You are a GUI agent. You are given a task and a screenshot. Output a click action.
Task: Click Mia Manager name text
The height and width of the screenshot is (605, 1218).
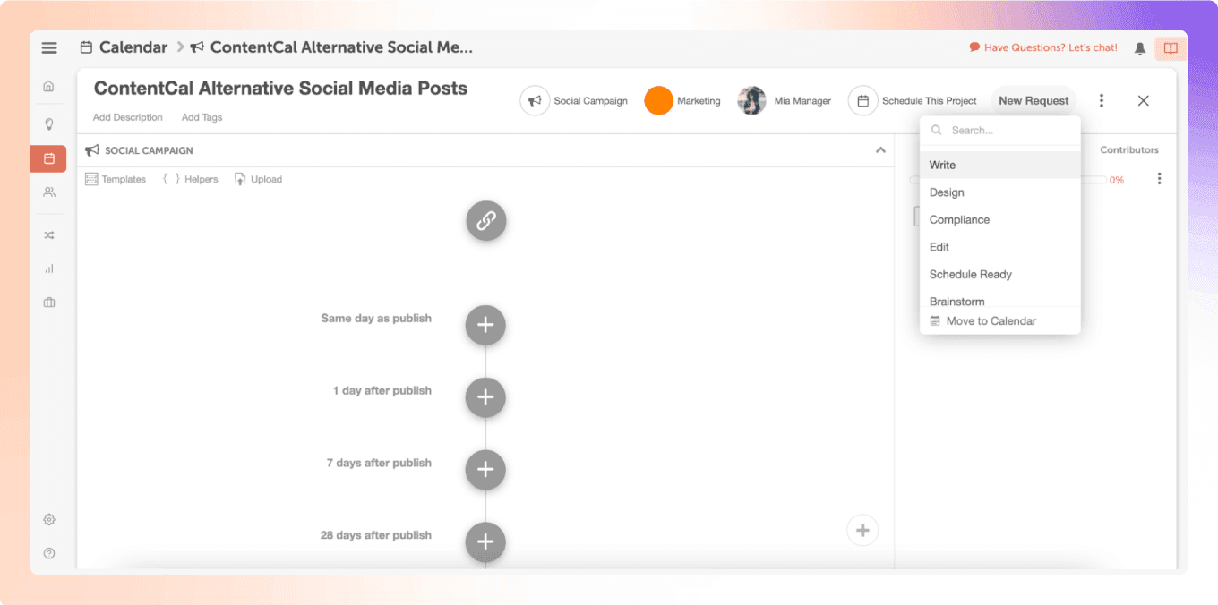coord(802,101)
